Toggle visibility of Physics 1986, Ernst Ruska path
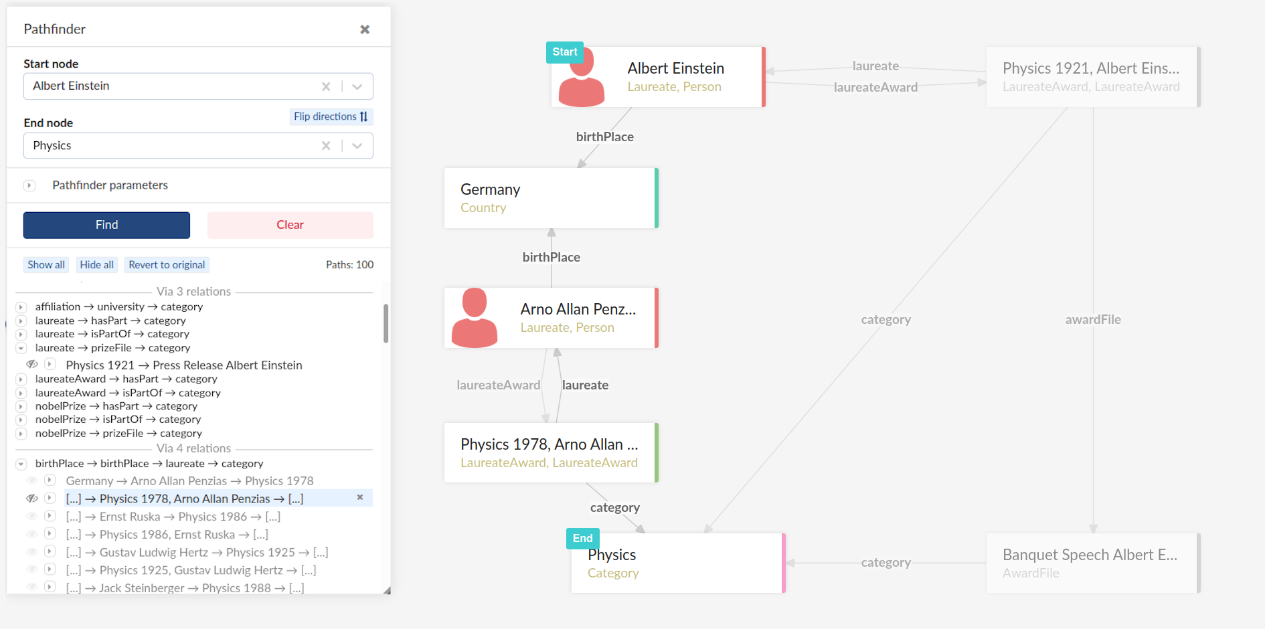 coord(31,534)
